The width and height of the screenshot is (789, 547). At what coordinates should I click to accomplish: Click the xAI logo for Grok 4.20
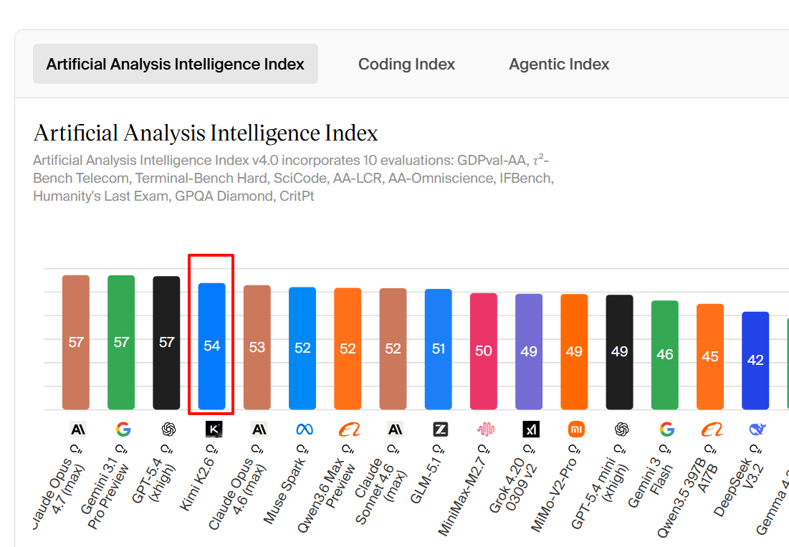(x=531, y=429)
